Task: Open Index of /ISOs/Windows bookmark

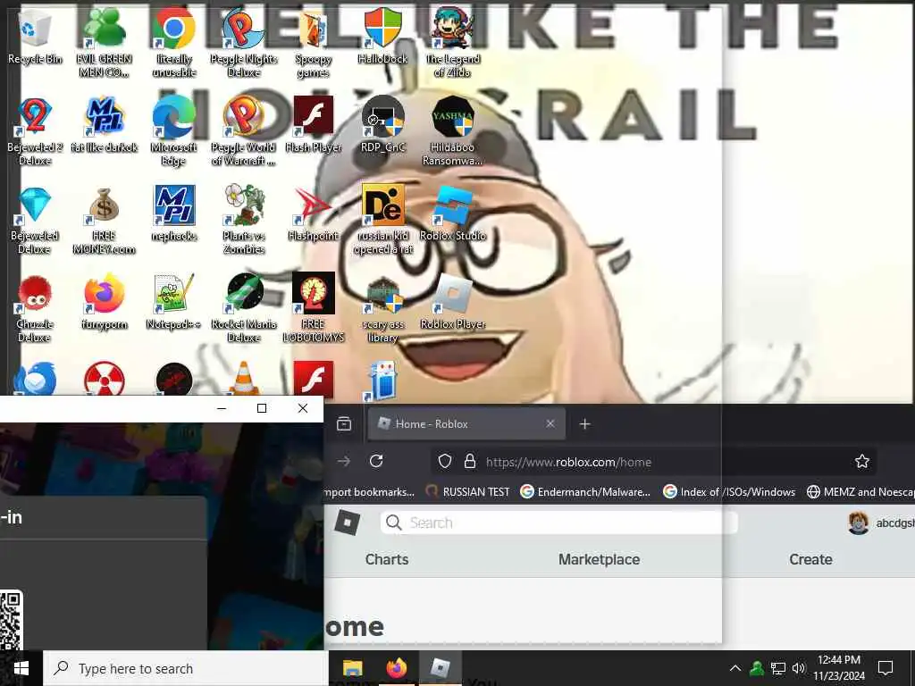Action: 729,492
